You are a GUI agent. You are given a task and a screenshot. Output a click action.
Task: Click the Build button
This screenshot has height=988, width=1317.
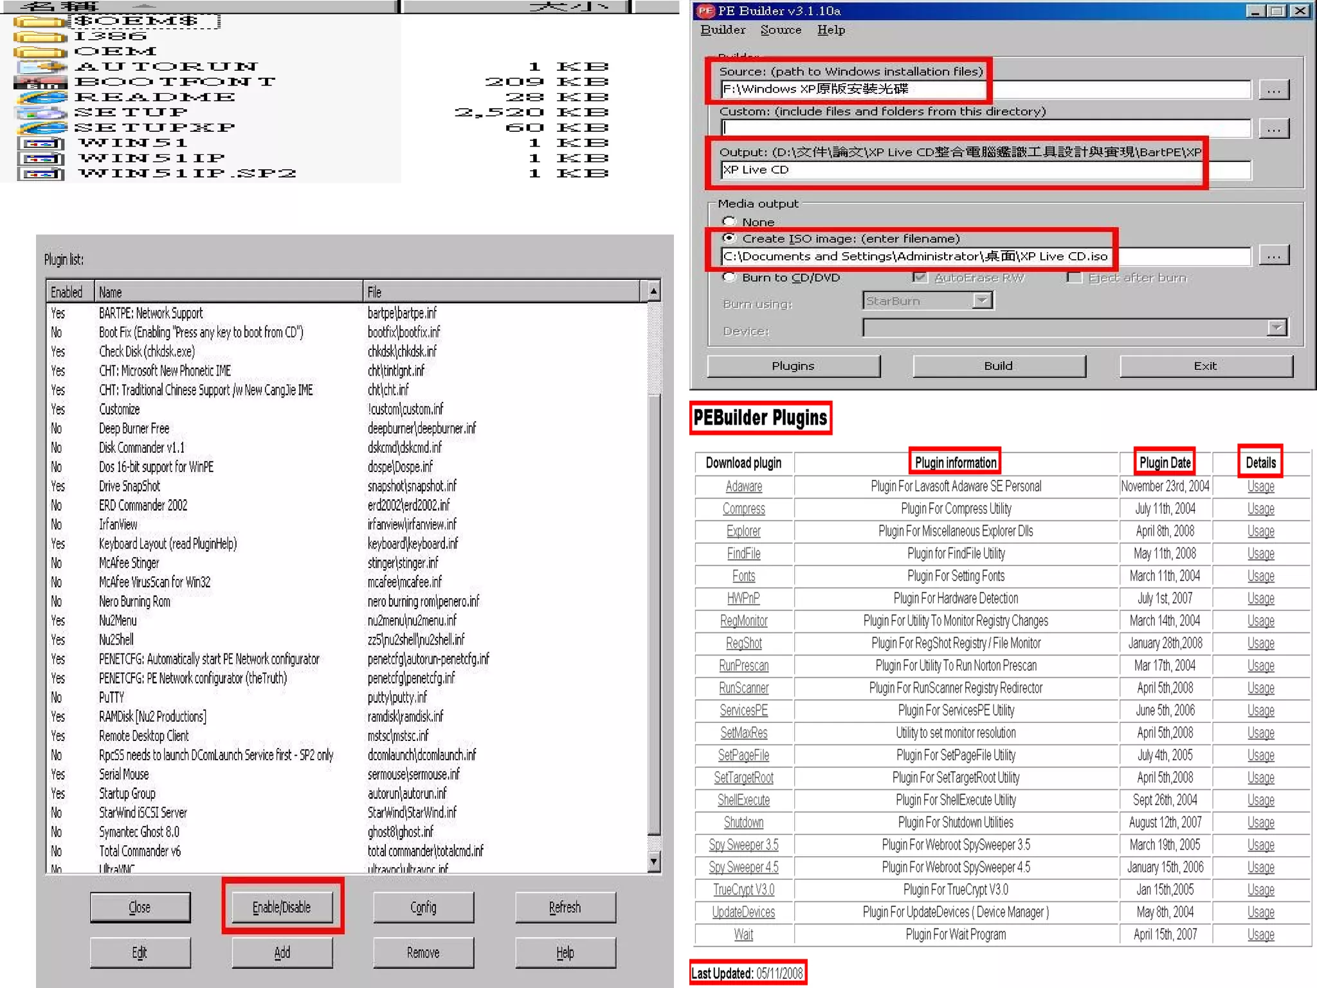point(998,366)
